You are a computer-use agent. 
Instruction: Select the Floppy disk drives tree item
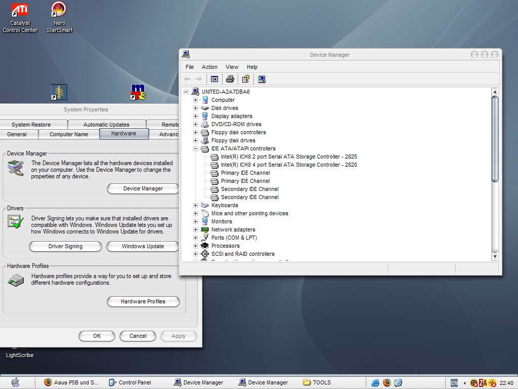pyautogui.click(x=233, y=141)
